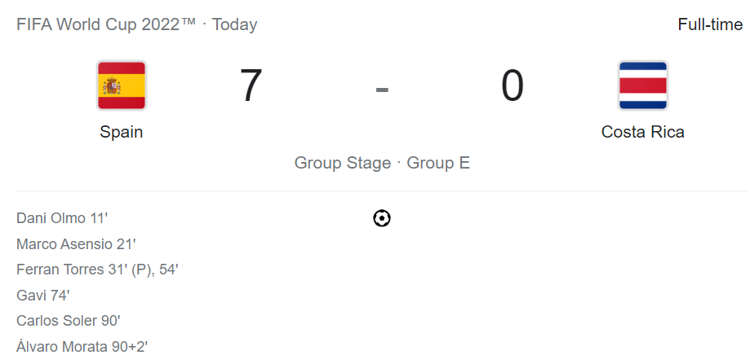This screenshot has height=355, width=750.
Task: Open the Spain team name link
Action: click(x=122, y=132)
